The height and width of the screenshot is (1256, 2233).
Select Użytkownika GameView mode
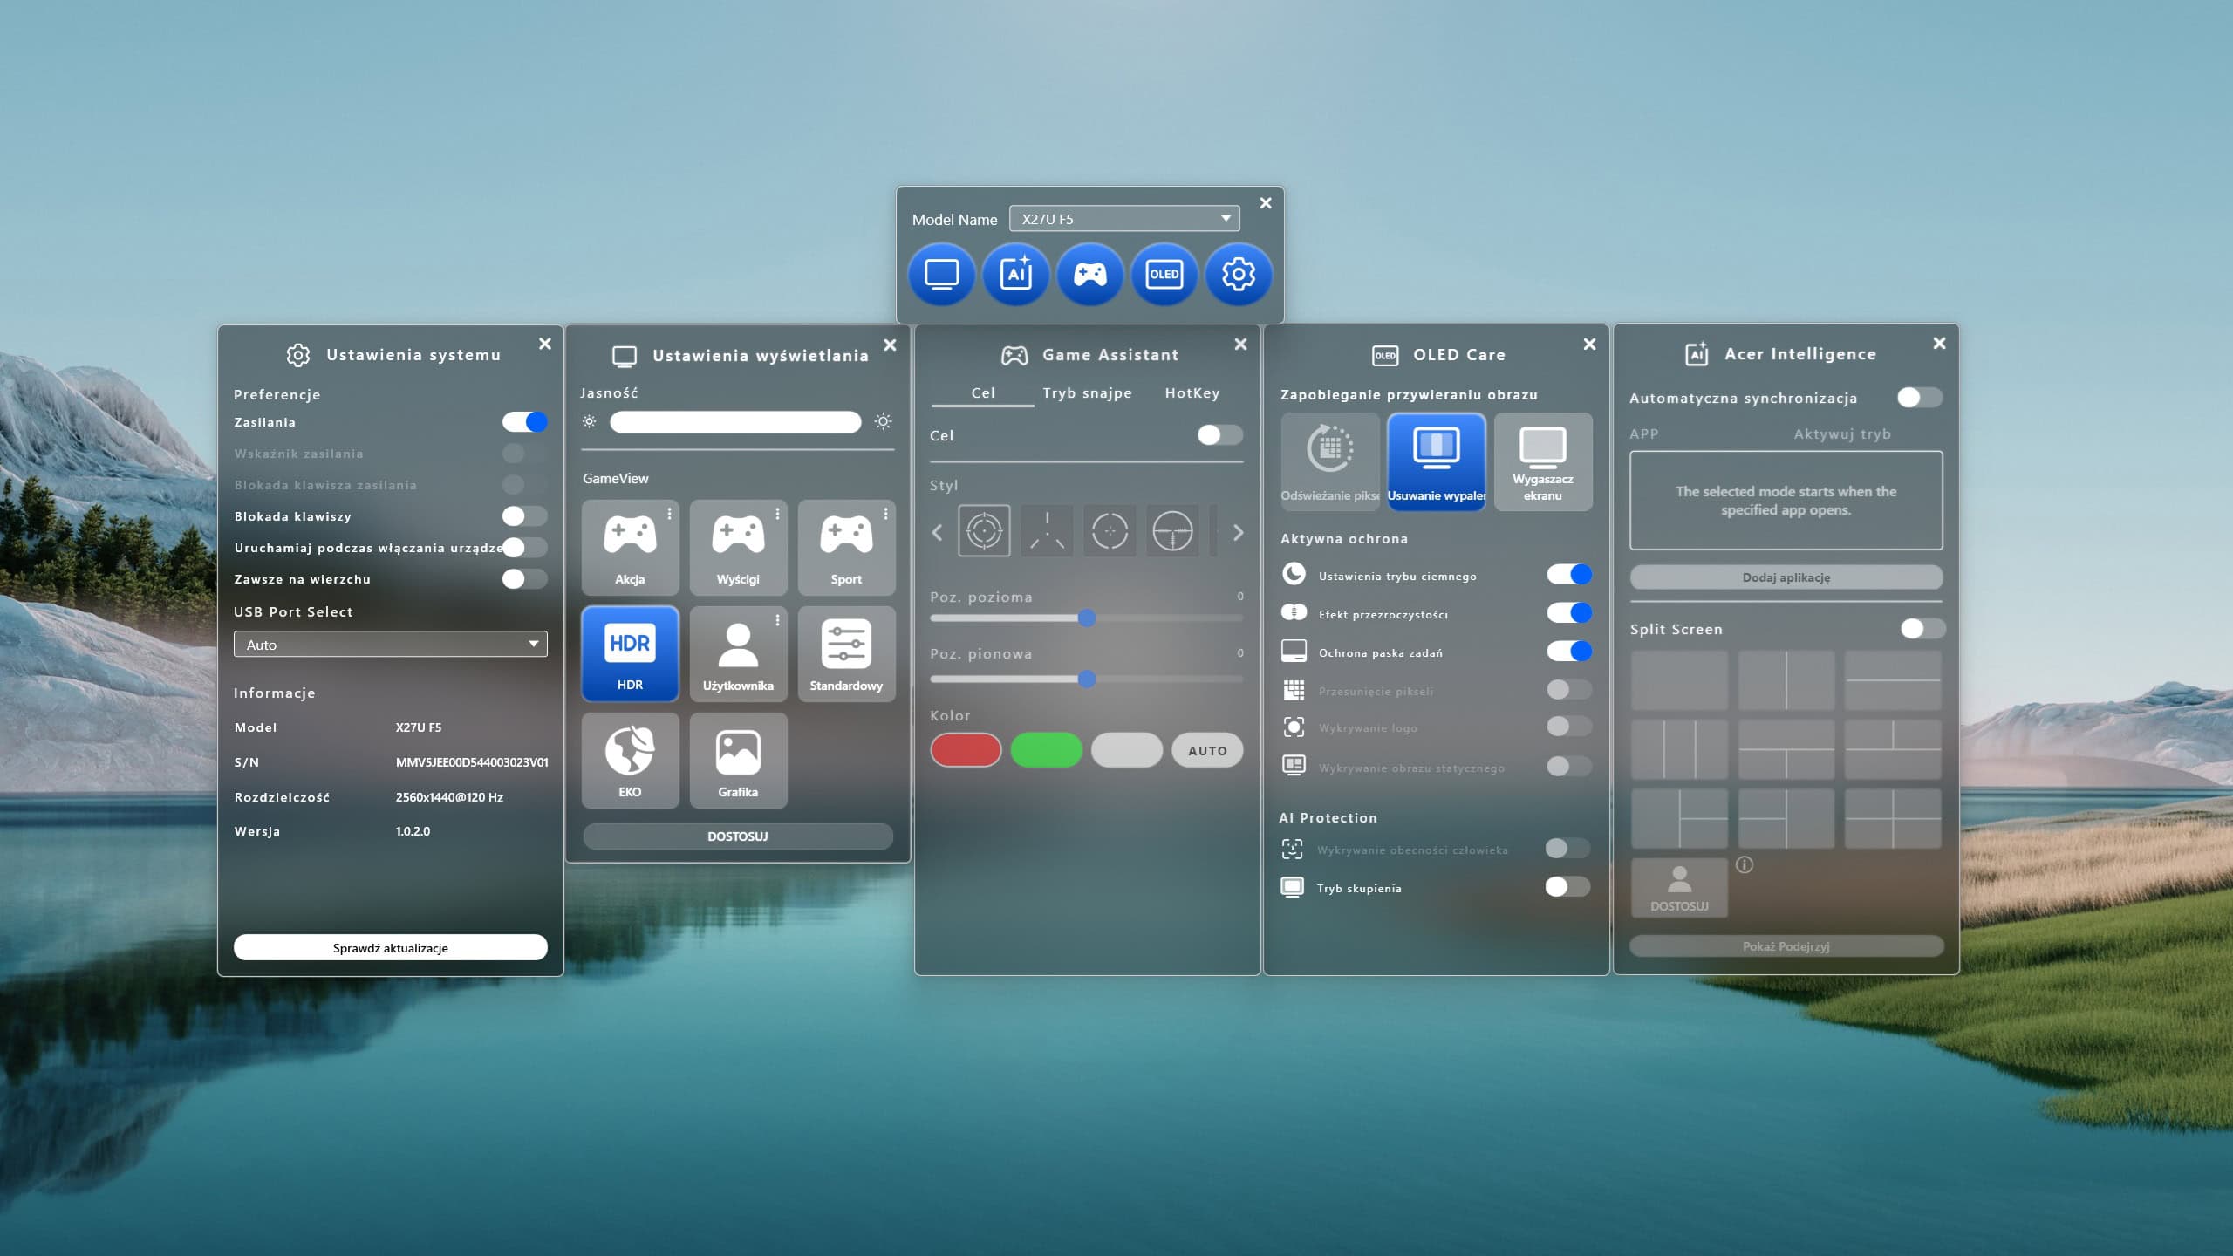click(738, 654)
